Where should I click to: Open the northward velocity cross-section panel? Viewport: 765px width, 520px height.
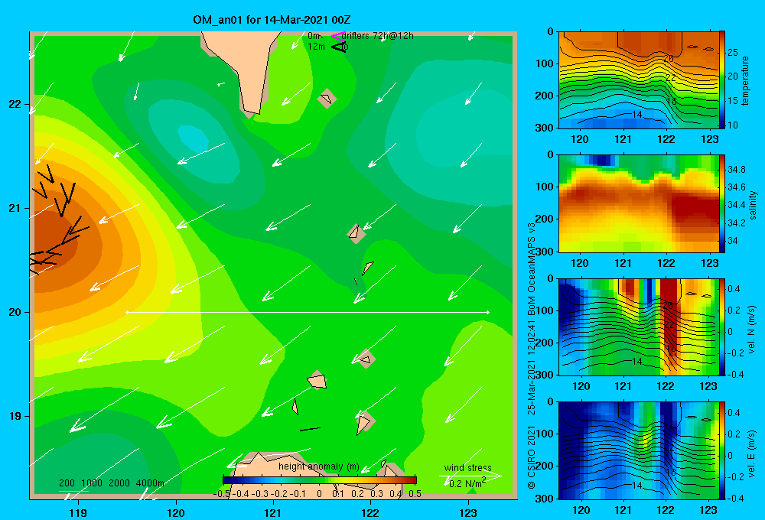[x=639, y=327]
